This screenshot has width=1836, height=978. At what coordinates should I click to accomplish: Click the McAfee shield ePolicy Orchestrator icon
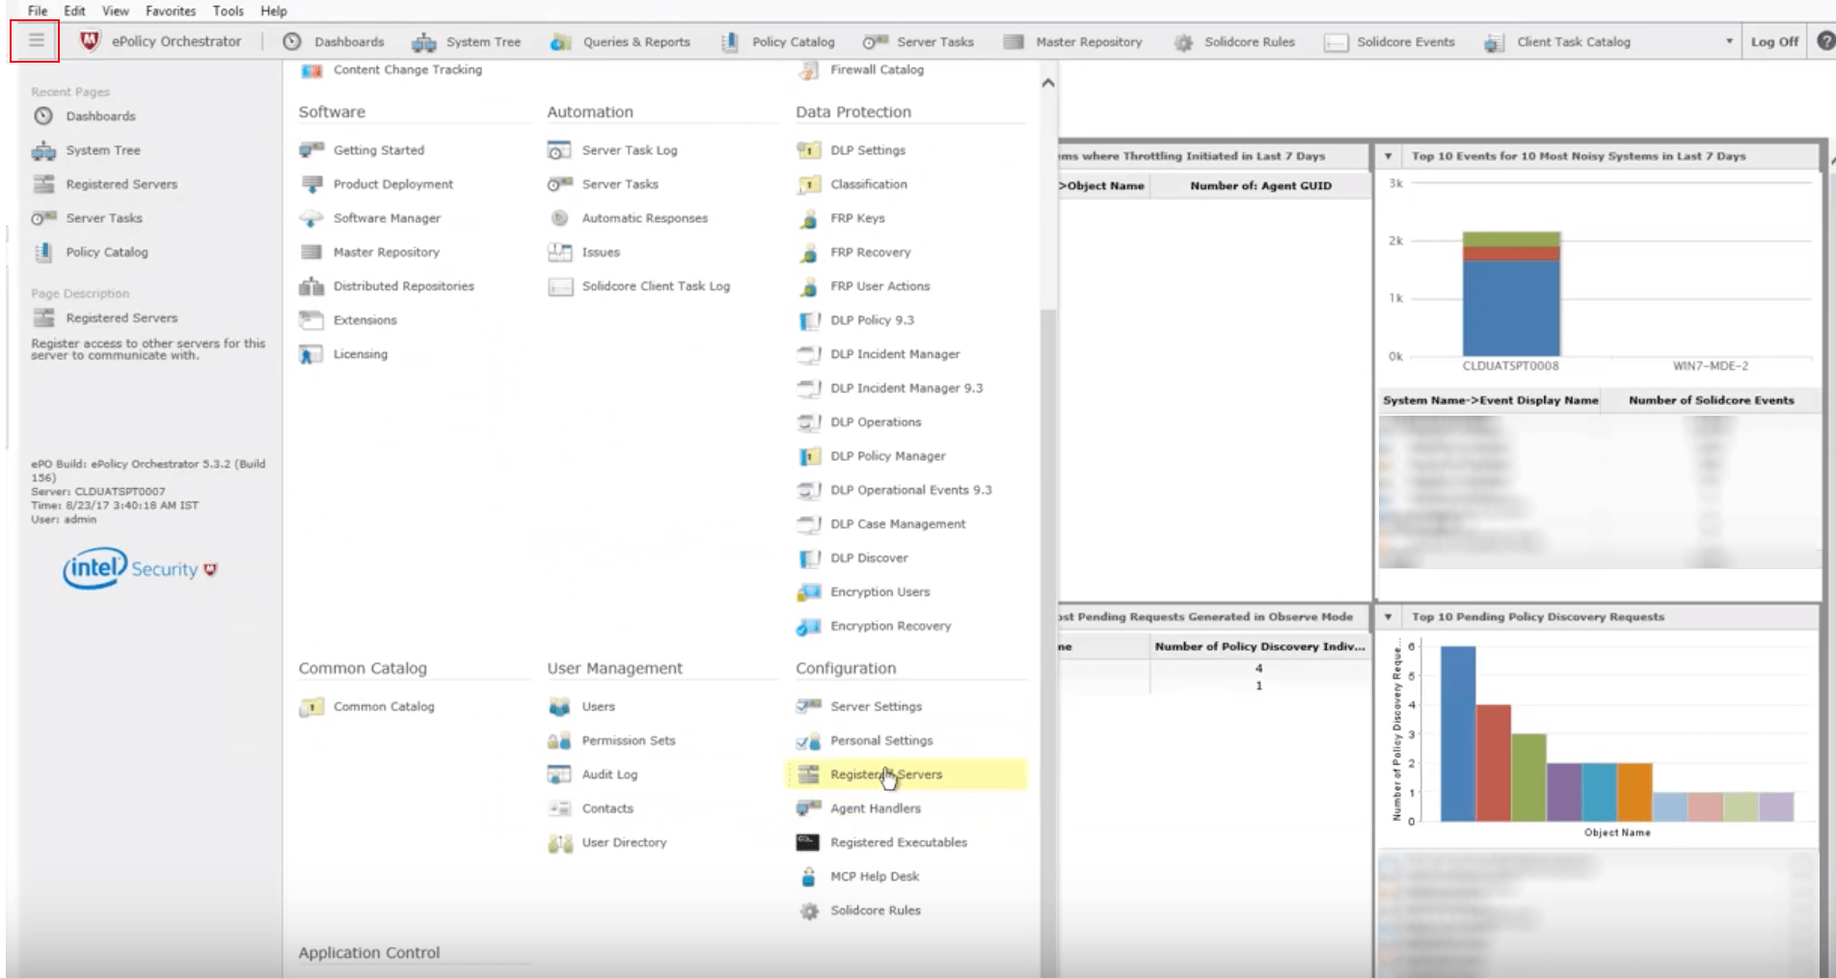[x=90, y=41]
